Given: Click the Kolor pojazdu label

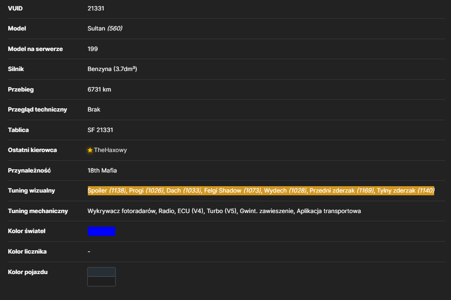Looking at the screenshot, I should click(x=28, y=272).
